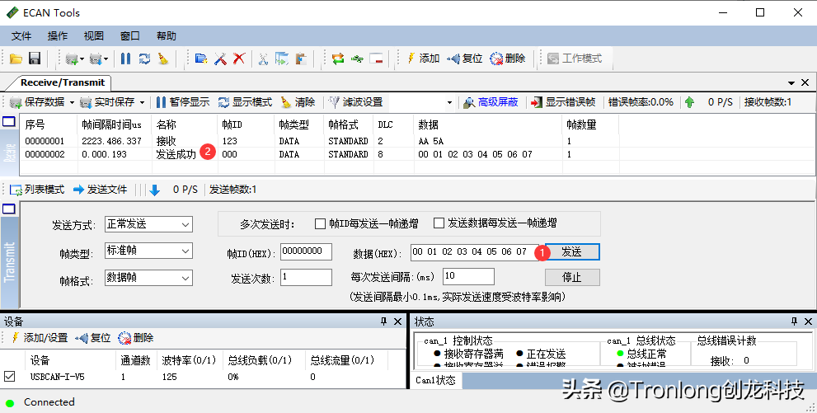817x413 pixels.
Task: Collapse Receive pane with its side icon
Action: coord(9,122)
